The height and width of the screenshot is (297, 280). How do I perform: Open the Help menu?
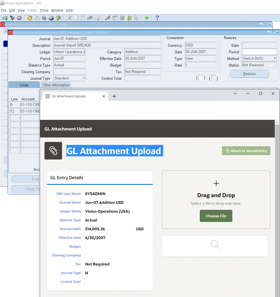69,10
